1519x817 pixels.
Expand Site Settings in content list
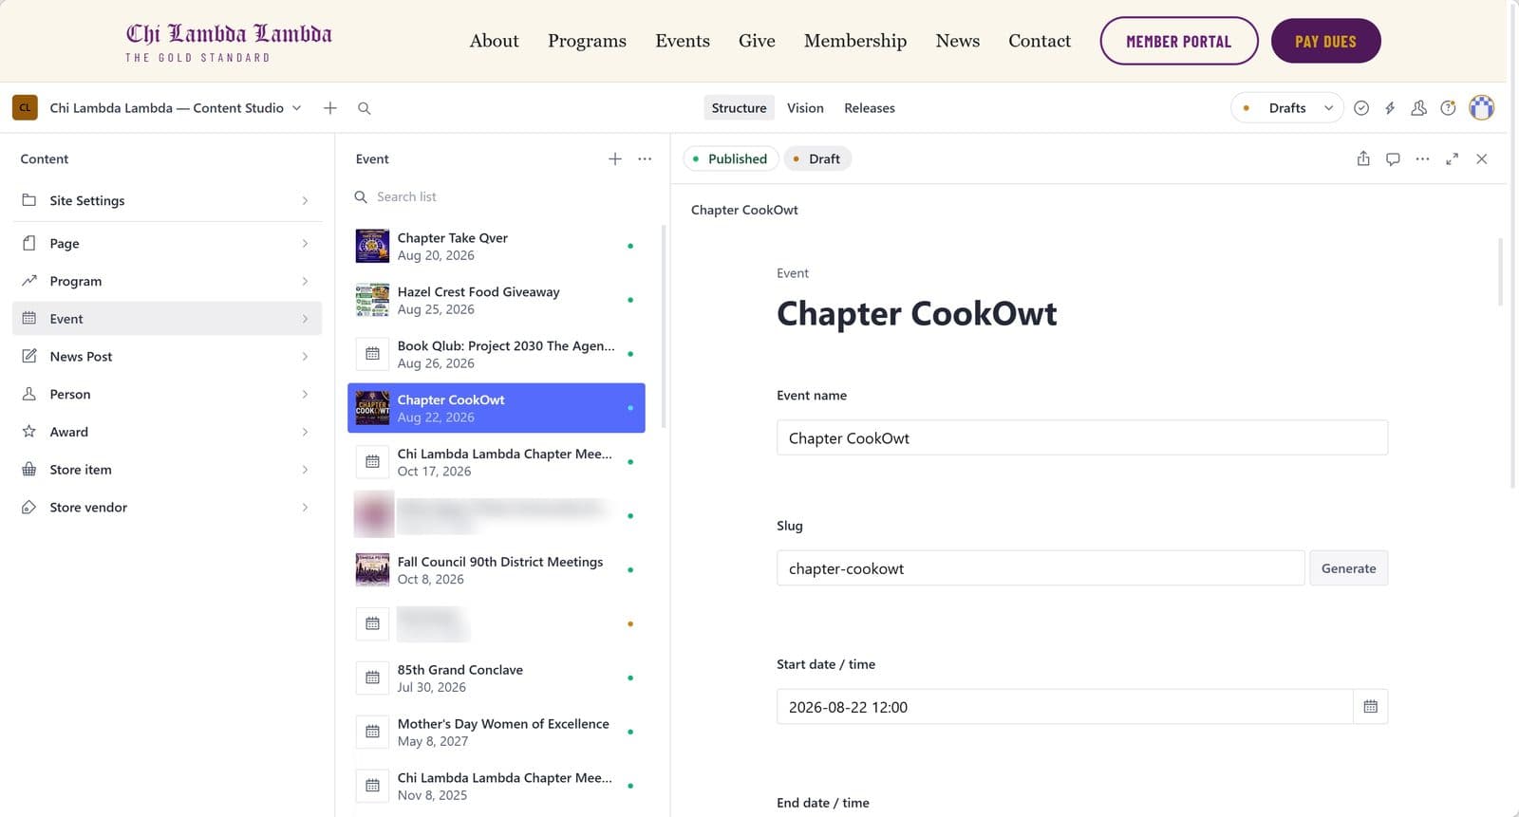point(167,200)
